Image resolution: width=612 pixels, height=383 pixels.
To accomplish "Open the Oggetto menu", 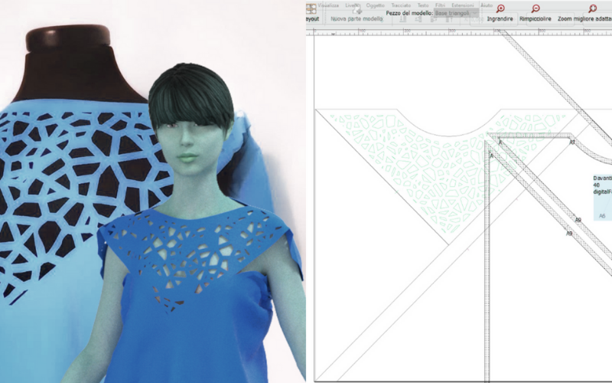I will (x=375, y=5).
